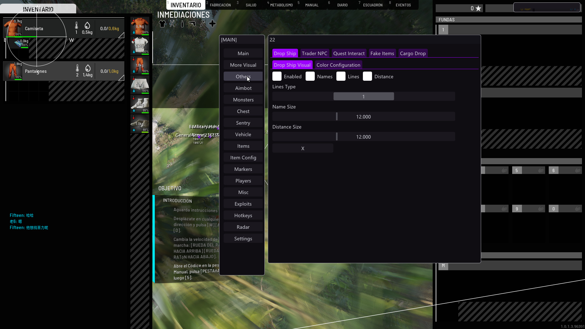Switch to the Trader NPC tab

pyautogui.click(x=314, y=53)
